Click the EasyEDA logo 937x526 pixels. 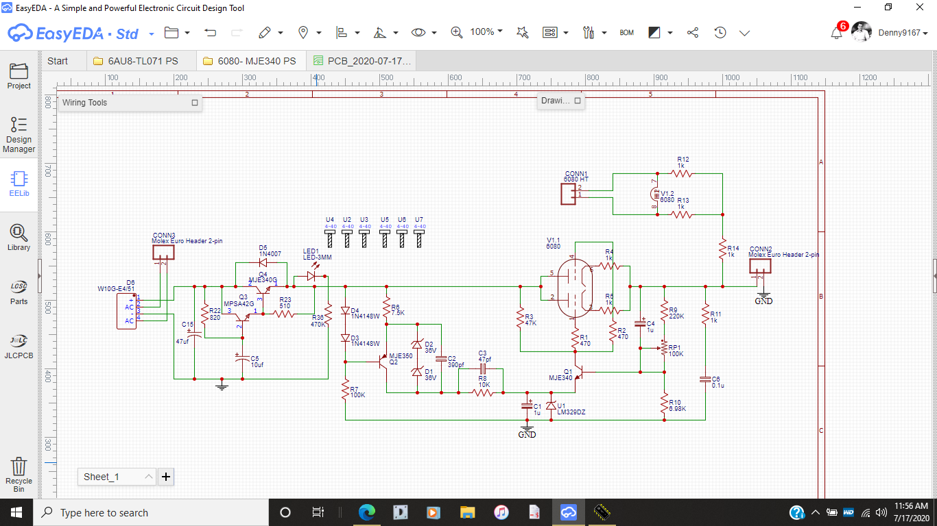[x=73, y=32]
